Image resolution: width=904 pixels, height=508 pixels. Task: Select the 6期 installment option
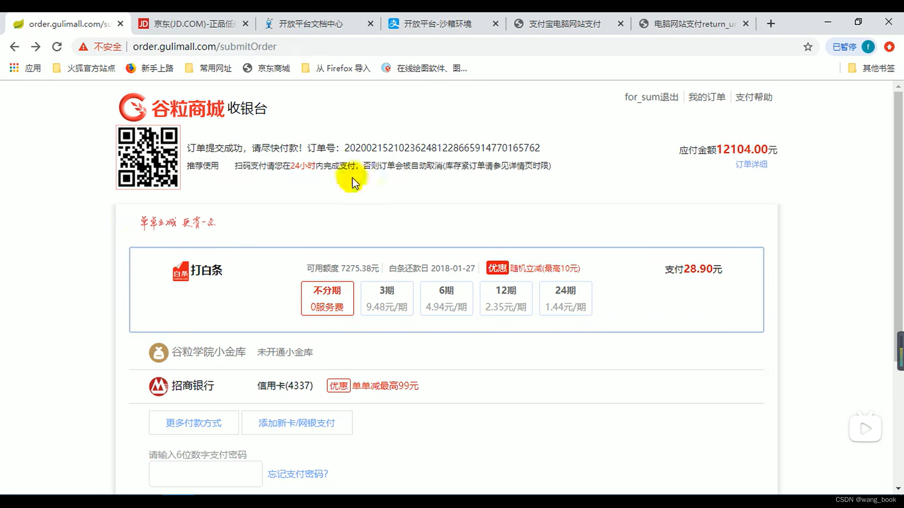(446, 298)
